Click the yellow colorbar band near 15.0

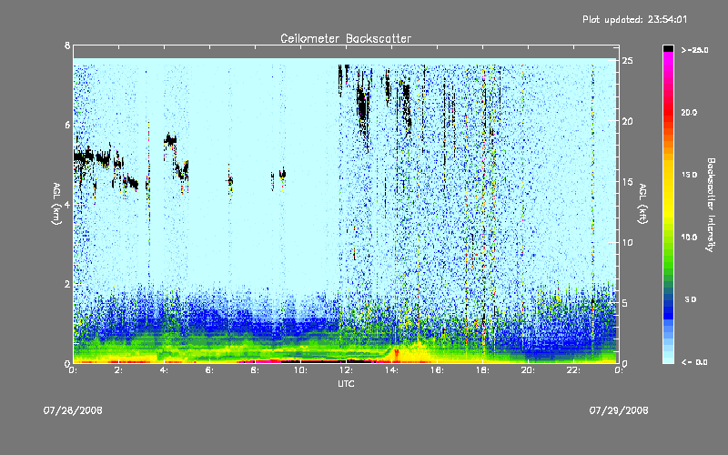coord(668,175)
